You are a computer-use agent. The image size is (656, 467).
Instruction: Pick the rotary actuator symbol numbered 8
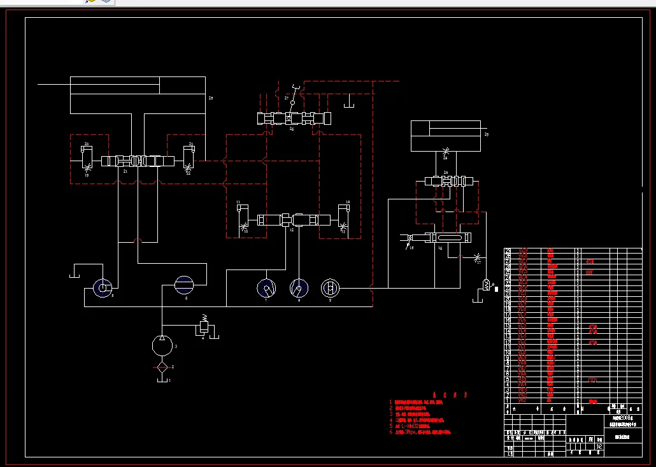299,288
